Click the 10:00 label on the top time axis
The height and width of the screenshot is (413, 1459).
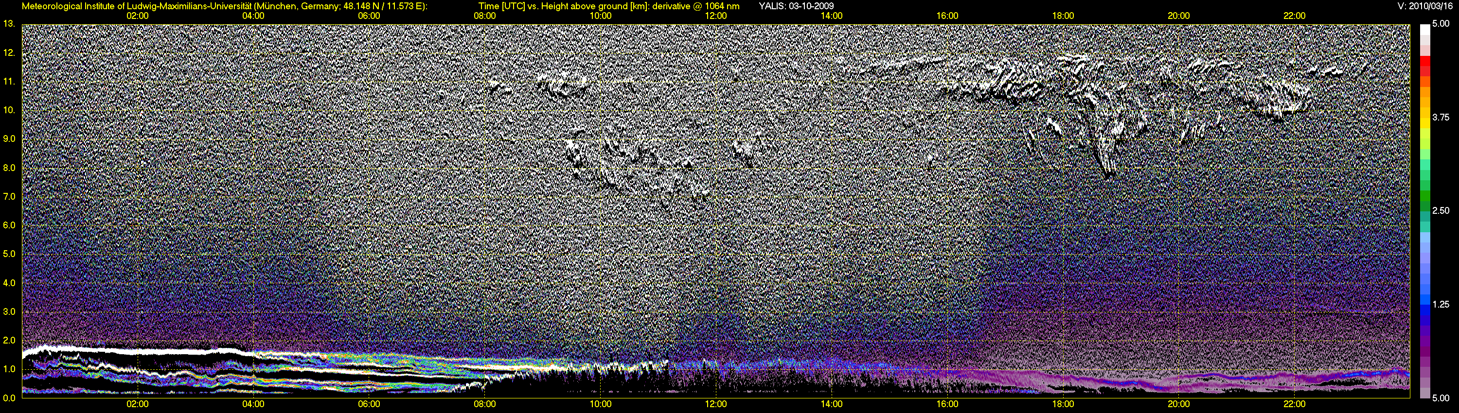600,16
